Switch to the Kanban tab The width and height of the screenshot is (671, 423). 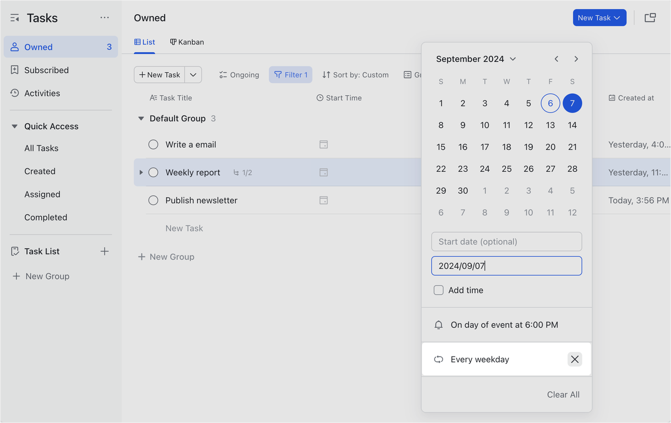click(x=187, y=42)
